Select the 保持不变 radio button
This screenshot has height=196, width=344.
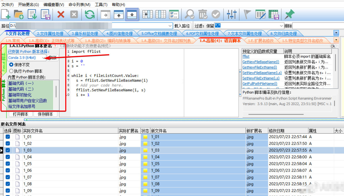pyautogui.click(x=11, y=65)
